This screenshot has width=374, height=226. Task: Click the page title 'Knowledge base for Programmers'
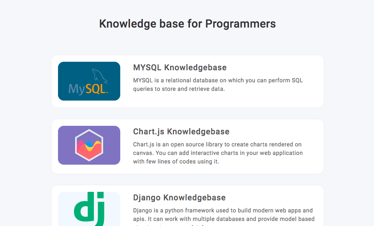click(x=187, y=24)
